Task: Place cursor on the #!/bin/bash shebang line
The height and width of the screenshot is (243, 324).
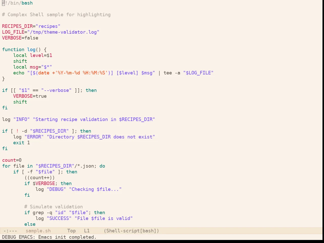Action: coord(17,3)
